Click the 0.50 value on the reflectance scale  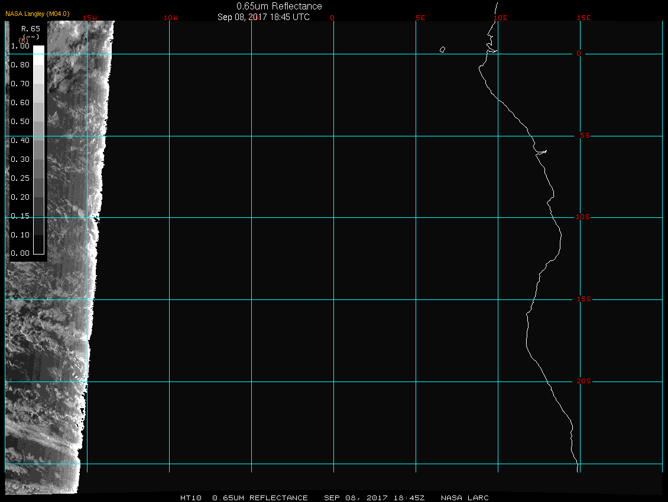pyautogui.click(x=20, y=122)
